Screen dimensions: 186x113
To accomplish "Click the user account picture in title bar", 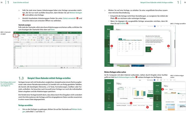I will tap(67, 33).
